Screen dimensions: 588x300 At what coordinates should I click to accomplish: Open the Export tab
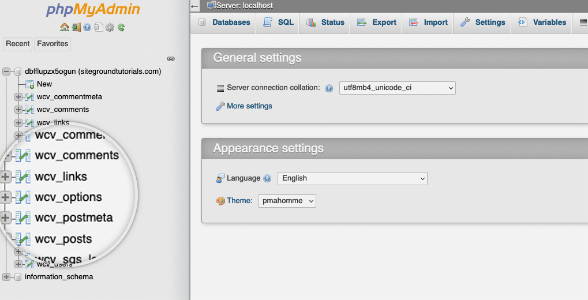376,22
